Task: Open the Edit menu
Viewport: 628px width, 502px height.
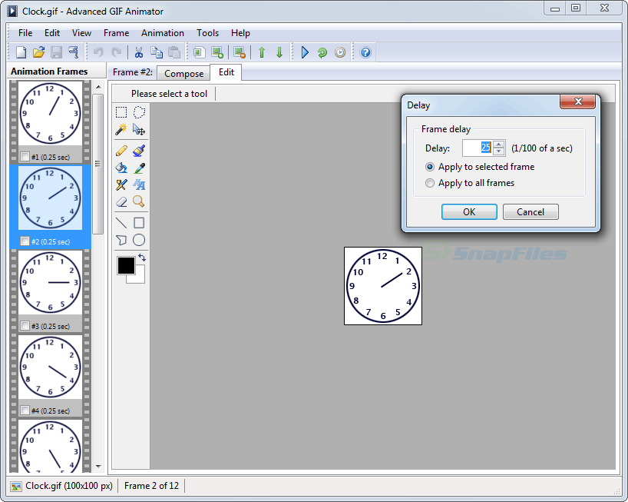Action: (52, 33)
